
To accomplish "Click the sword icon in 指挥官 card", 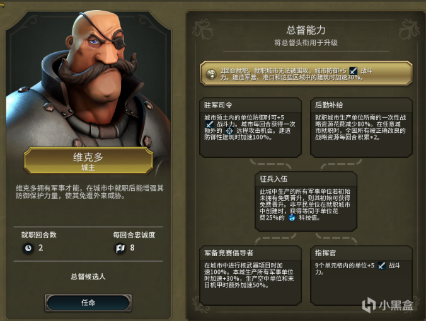I will coord(381,266).
